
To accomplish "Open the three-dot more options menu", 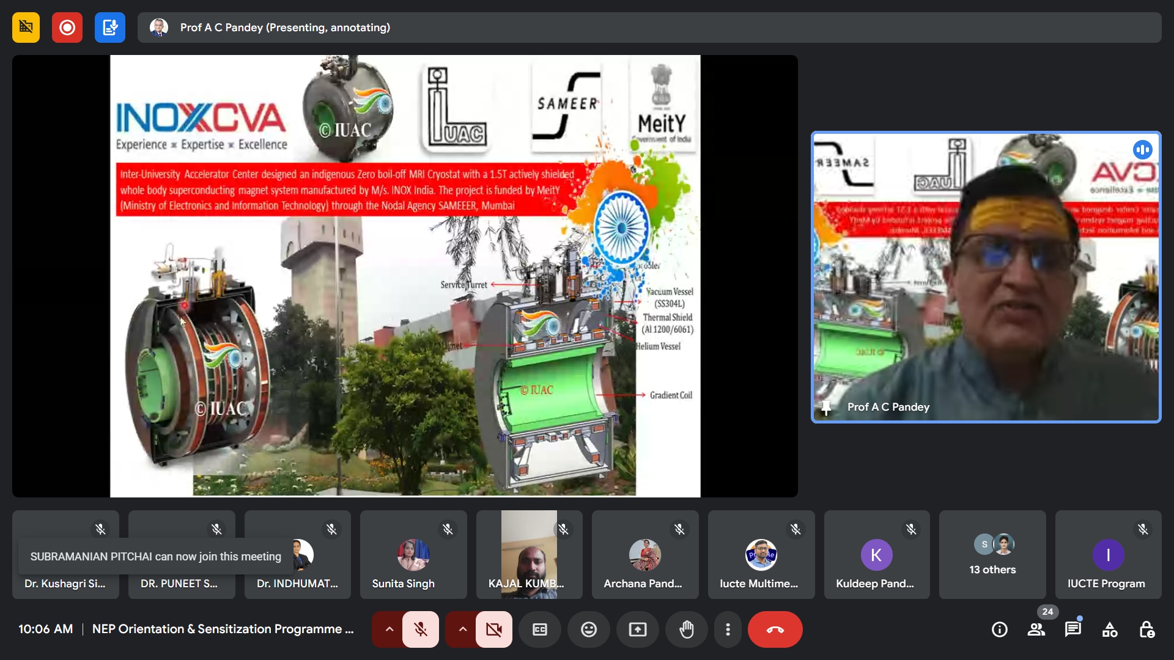I will (728, 629).
